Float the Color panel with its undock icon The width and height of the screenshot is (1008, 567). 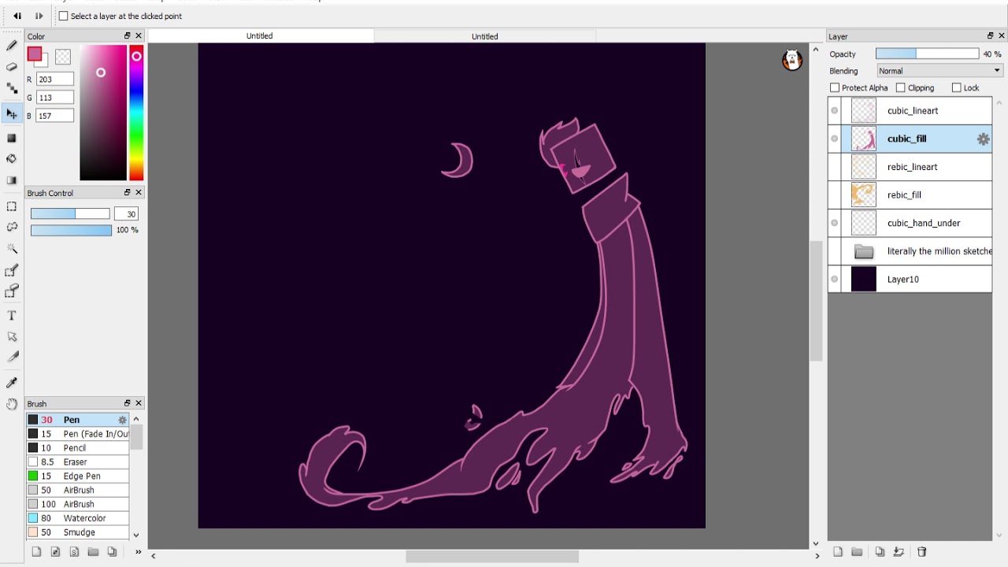(127, 36)
